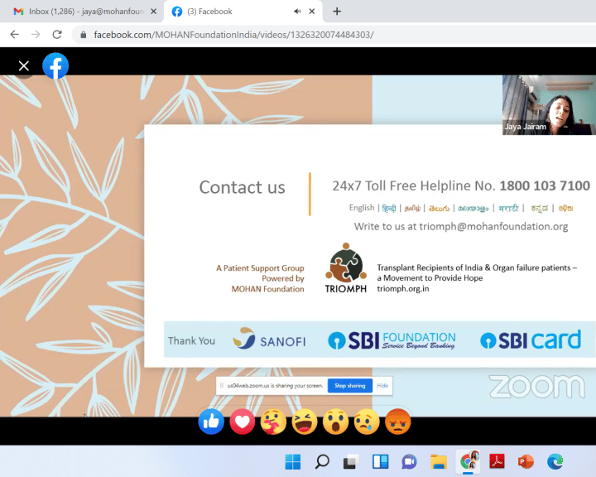
Task: Open the Widgets taskbar icon
Action: pos(380,462)
